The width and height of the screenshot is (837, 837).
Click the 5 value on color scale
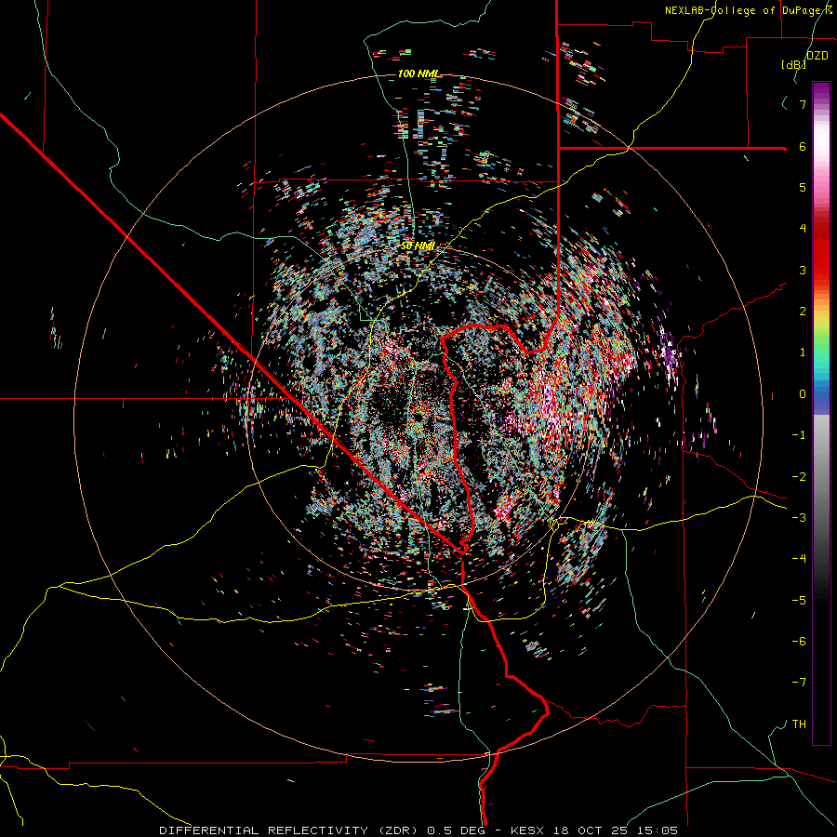[x=803, y=187]
